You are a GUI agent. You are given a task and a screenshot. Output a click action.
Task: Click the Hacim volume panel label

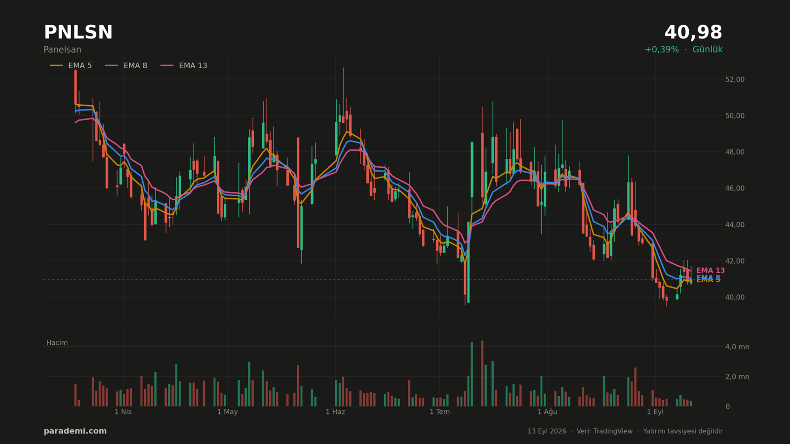(x=57, y=343)
